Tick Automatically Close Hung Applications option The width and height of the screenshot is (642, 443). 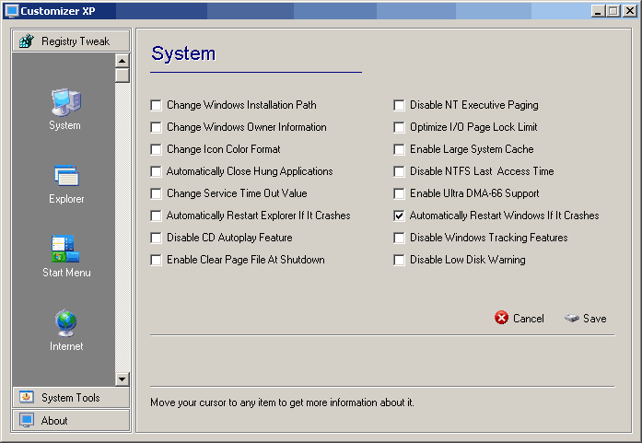click(x=156, y=171)
